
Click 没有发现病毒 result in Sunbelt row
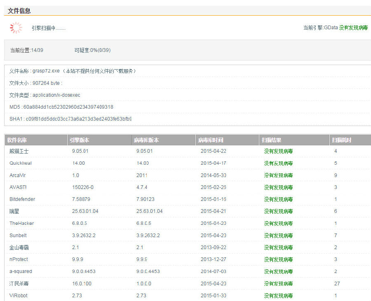click(x=279, y=235)
